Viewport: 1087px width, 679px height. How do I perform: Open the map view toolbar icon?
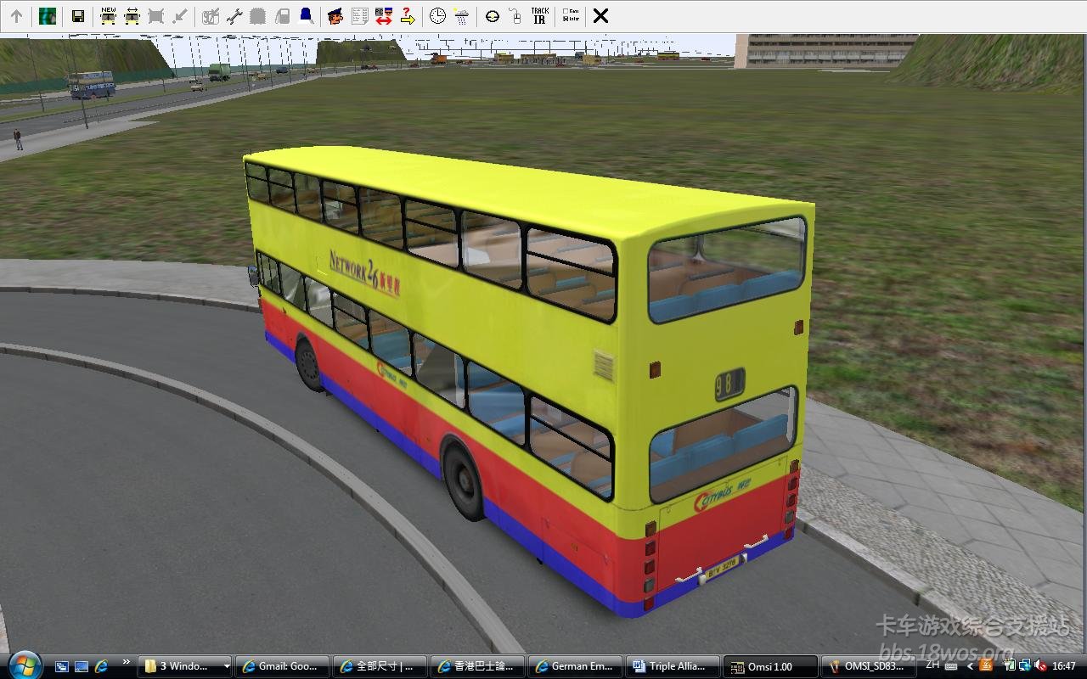pyautogui.click(x=48, y=16)
